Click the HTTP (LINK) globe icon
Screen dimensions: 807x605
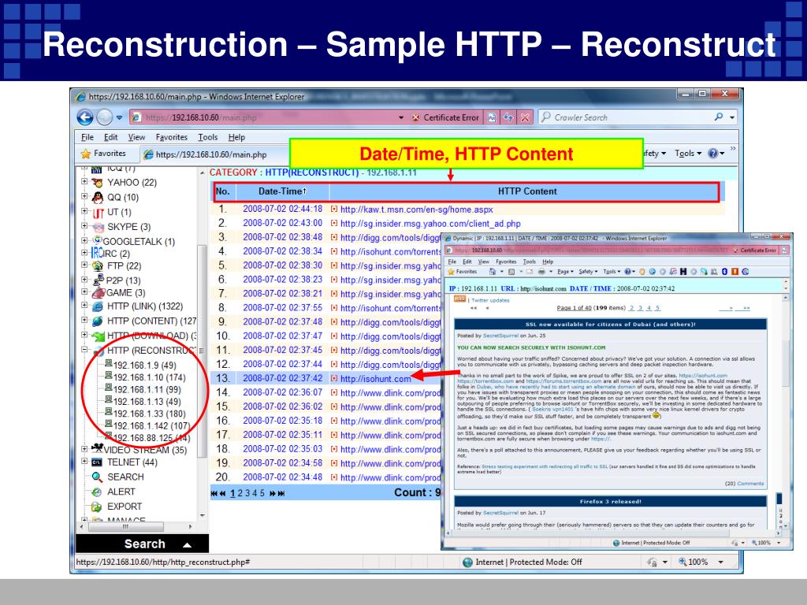tap(97, 306)
